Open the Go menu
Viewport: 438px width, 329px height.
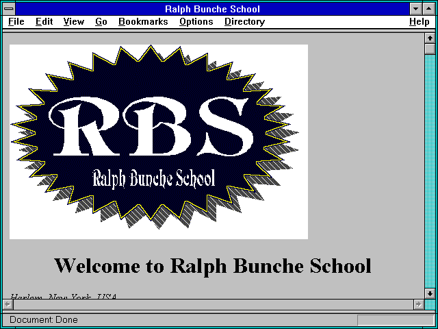click(101, 21)
